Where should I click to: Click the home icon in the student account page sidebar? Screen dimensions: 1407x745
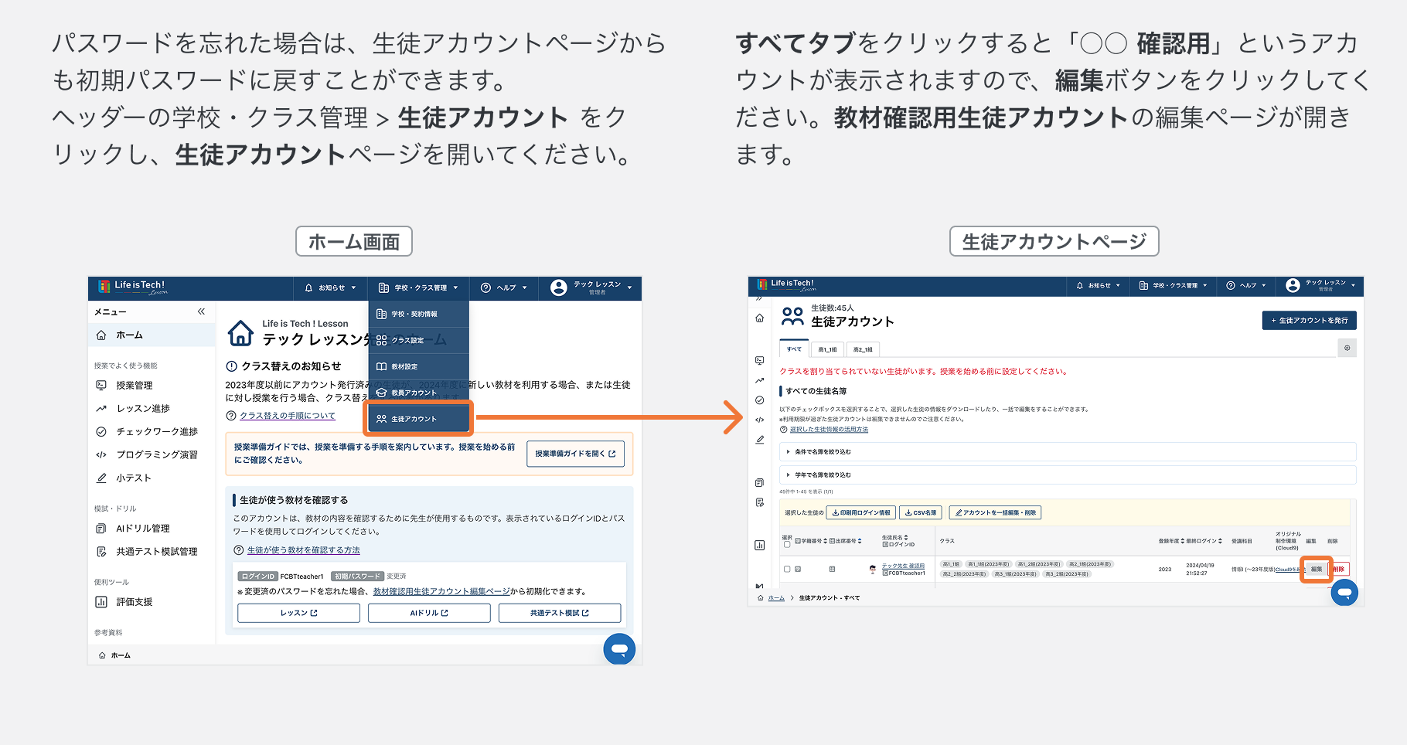(x=759, y=318)
